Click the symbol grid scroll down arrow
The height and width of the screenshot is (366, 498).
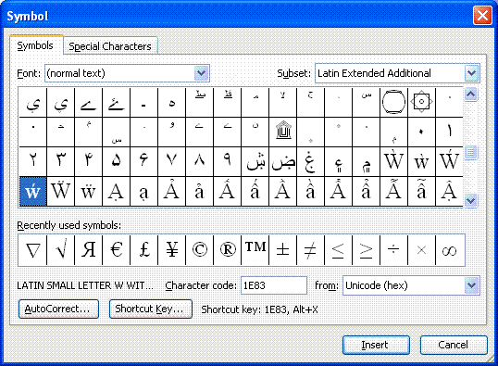470,201
